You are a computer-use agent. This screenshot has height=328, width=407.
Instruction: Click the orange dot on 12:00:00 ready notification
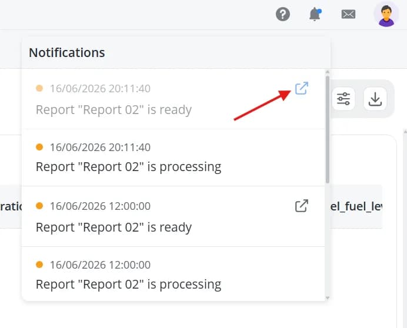point(39,206)
